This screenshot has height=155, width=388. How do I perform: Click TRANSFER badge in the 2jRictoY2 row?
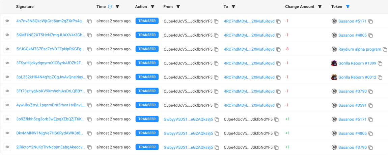(x=147, y=147)
